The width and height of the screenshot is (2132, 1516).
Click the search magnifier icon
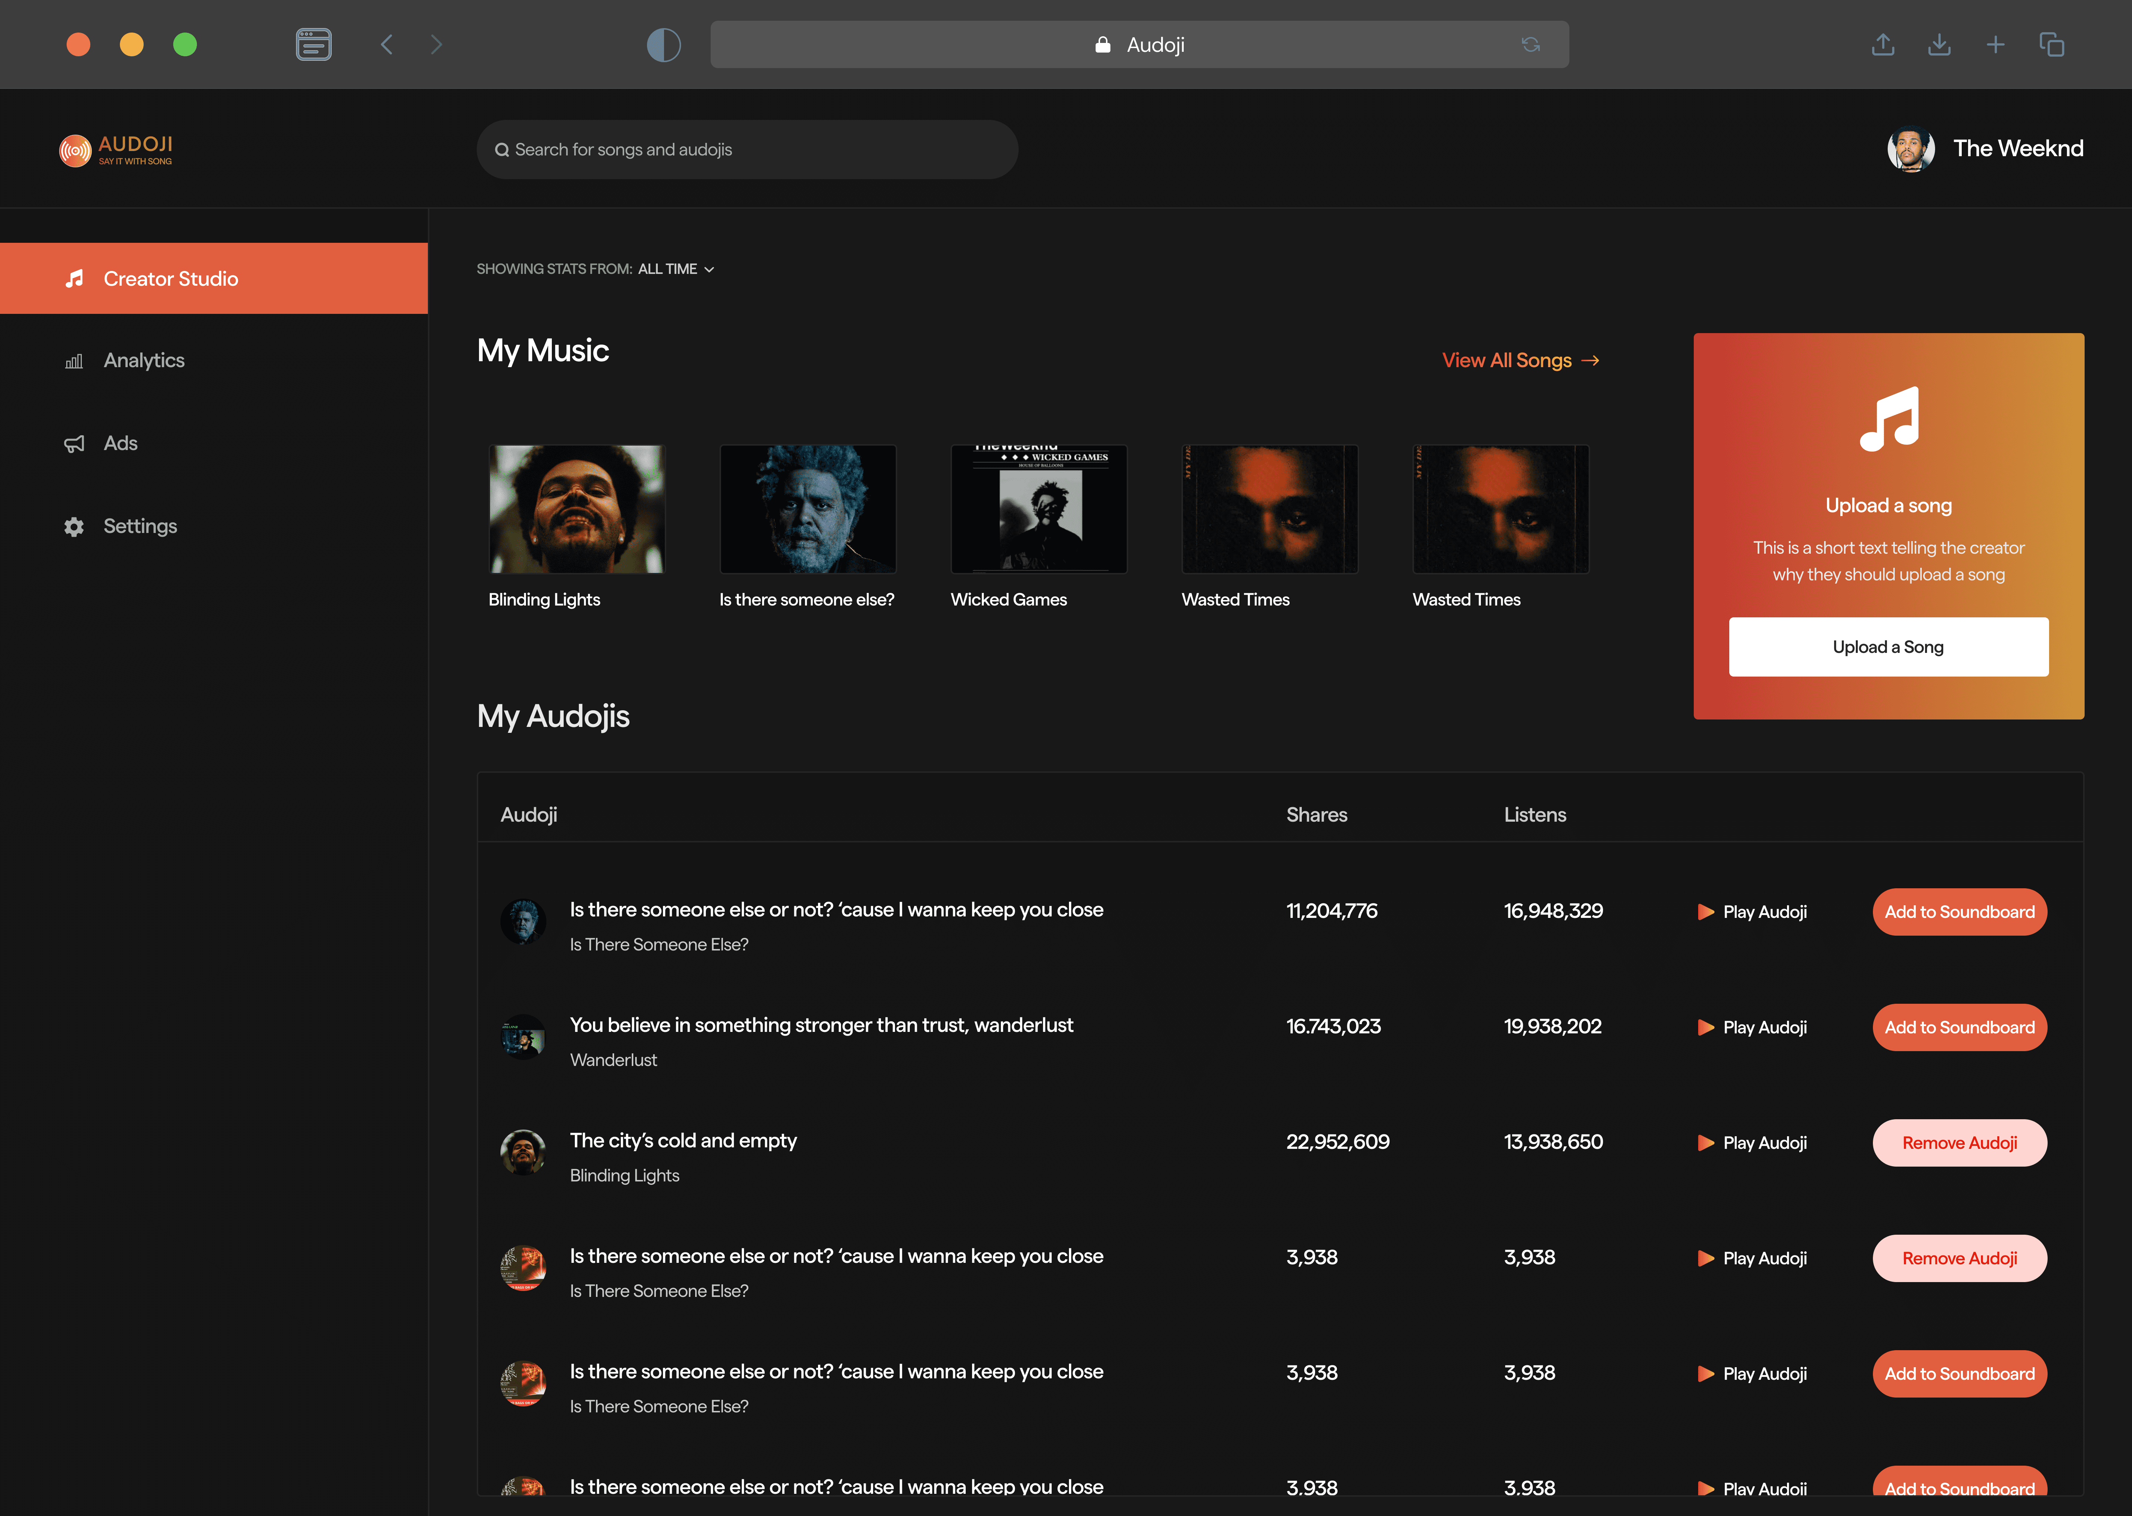pyautogui.click(x=502, y=150)
